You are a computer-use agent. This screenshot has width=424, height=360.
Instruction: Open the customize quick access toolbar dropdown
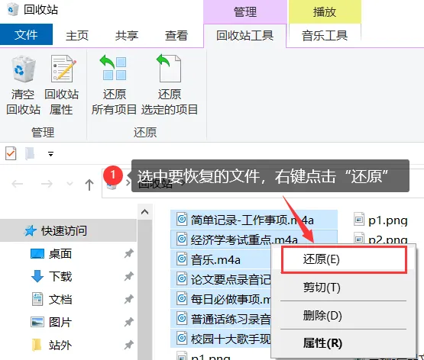coord(50,154)
